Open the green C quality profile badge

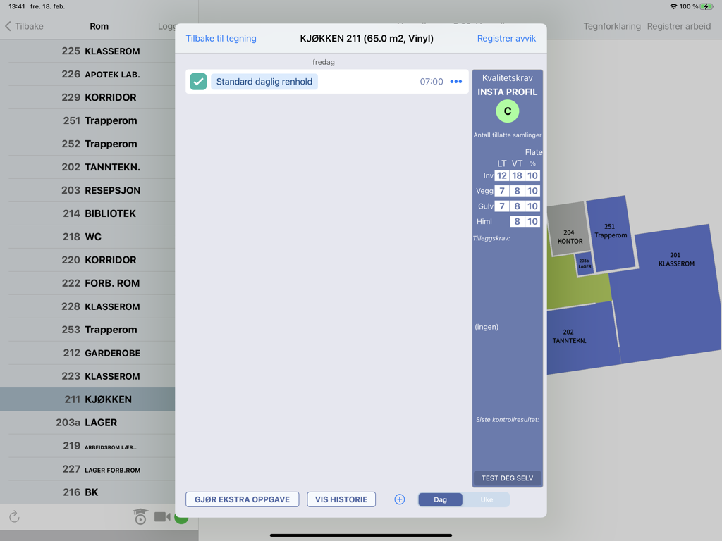pos(507,111)
